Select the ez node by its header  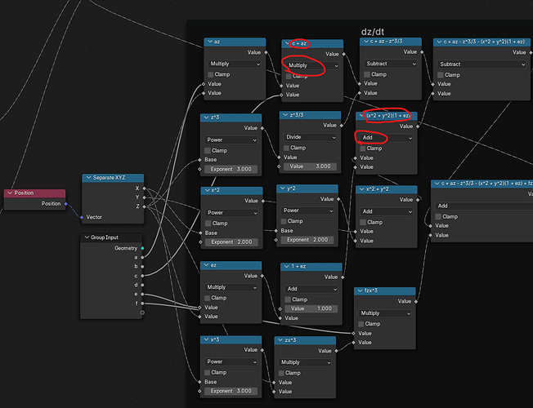click(231, 265)
